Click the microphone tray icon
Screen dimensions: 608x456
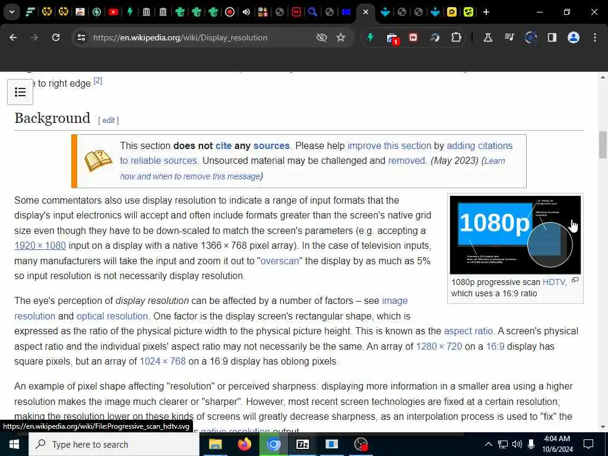531,444
